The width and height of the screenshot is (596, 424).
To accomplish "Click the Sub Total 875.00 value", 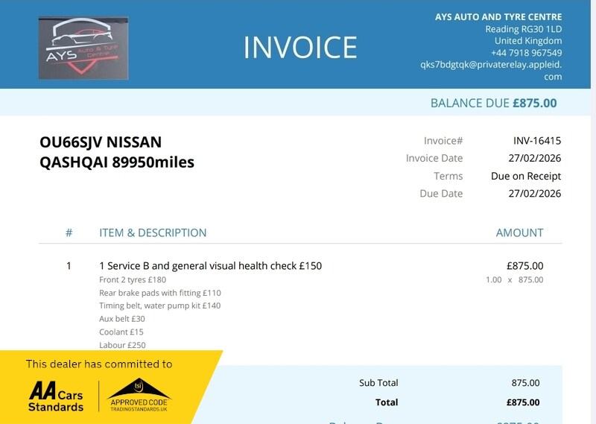I will 525,383.
